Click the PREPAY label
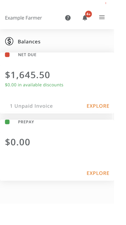126x225 pixels. pyautogui.click(x=26, y=122)
